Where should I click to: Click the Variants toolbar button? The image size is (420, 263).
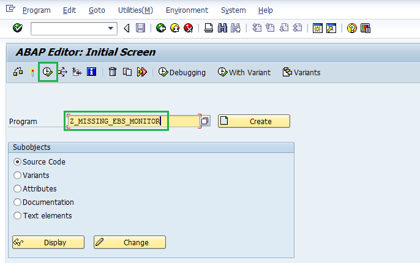point(302,72)
